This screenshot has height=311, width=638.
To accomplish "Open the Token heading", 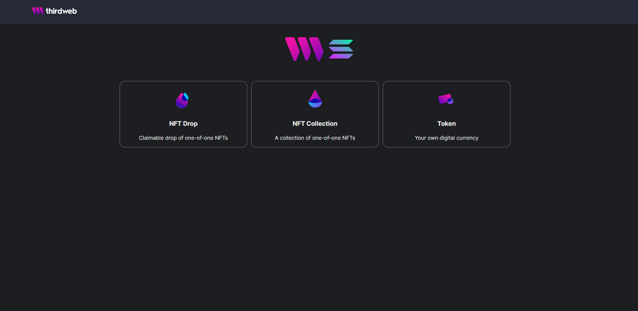I will tap(447, 123).
